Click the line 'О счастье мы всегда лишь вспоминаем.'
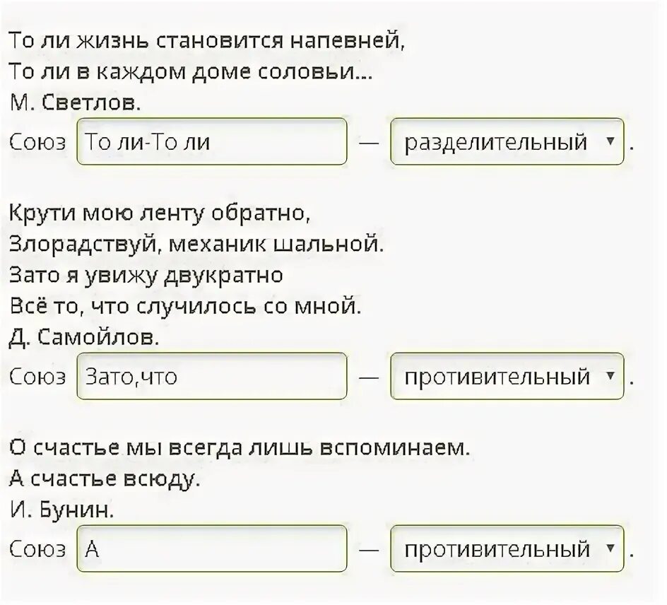667x605 pixels. tap(240, 447)
